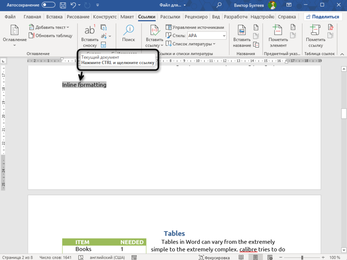This screenshot has width=347, height=260.
Task: Click the search magnifier in title bar
Action: pos(219,5)
